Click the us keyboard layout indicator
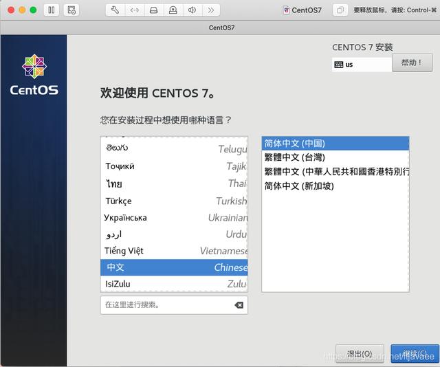The height and width of the screenshot is (367, 440). pos(362,65)
